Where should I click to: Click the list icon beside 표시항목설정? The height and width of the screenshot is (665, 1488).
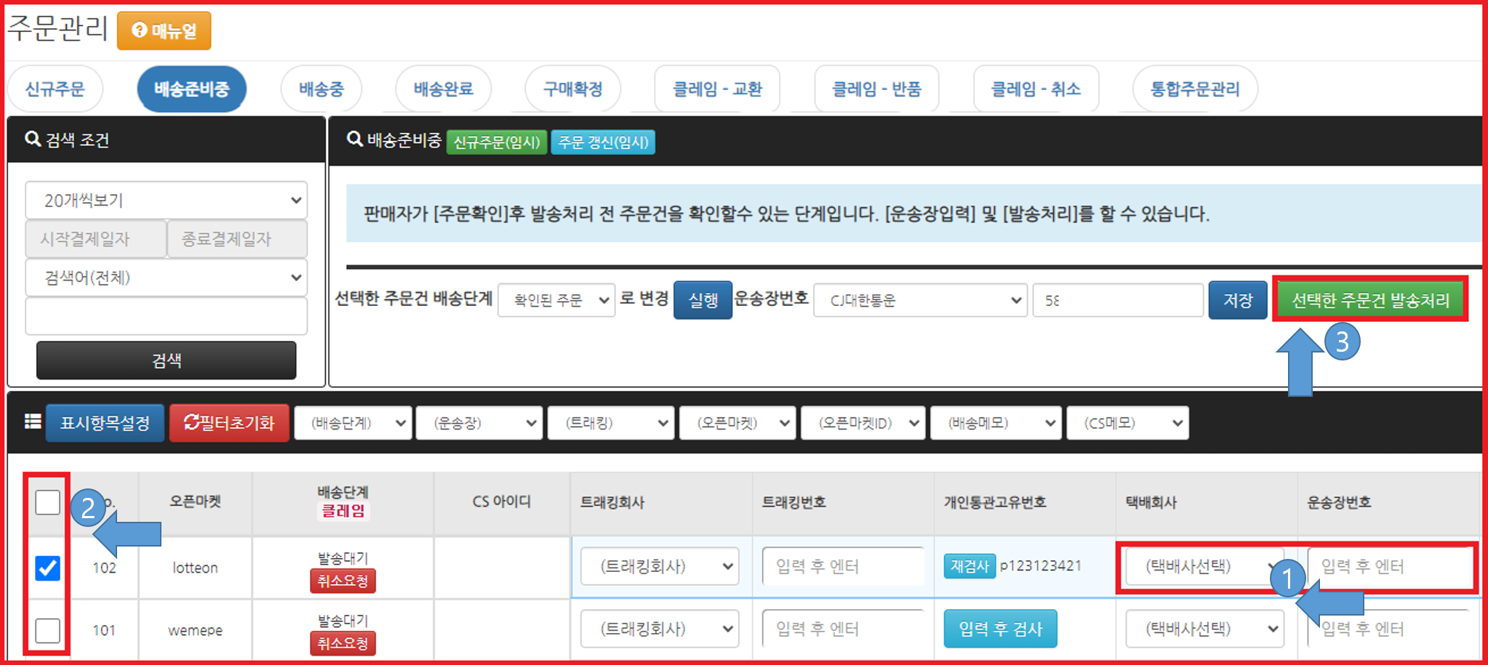click(33, 422)
